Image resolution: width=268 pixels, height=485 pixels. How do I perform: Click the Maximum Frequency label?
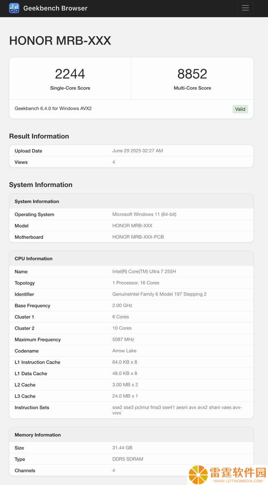[x=38, y=339]
